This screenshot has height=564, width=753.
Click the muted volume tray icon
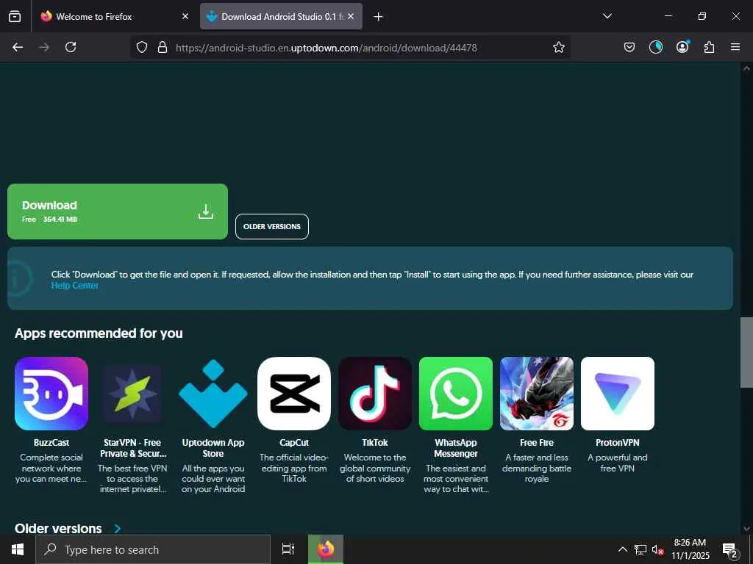pos(657,549)
